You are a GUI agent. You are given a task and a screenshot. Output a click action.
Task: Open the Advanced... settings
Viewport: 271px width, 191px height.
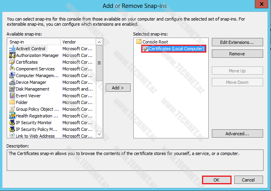[237, 134]
